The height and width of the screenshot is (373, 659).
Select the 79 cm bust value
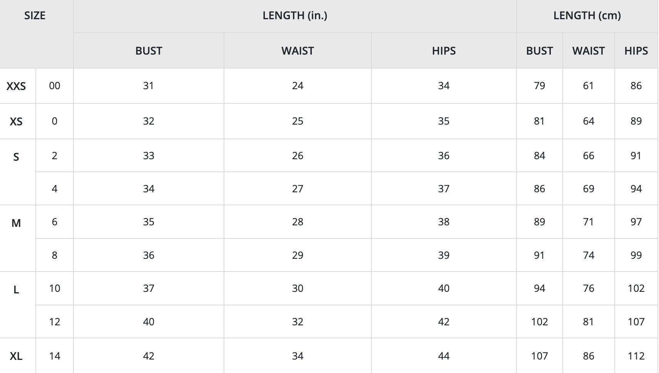539,86
